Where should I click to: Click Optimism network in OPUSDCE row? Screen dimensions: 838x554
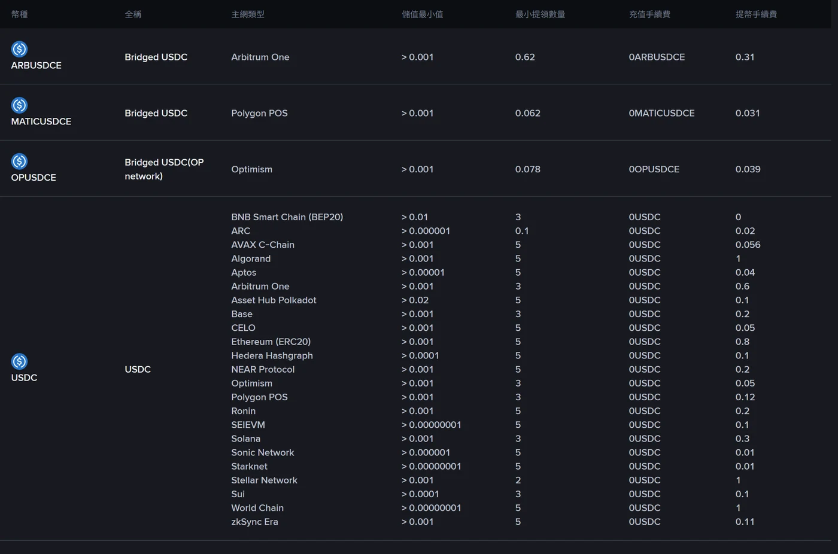pyautogui.click(x=251, y=169)
